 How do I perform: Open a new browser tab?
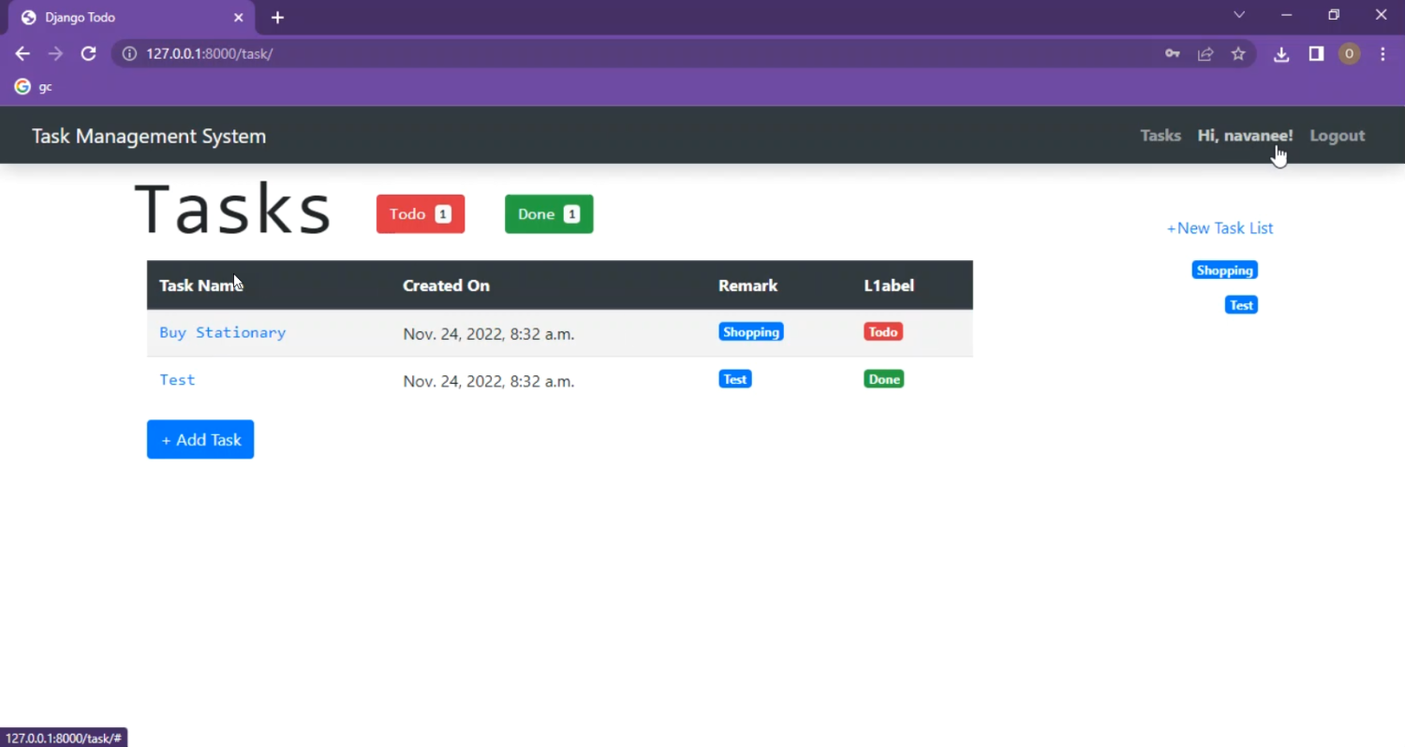(x=277, y=17)
